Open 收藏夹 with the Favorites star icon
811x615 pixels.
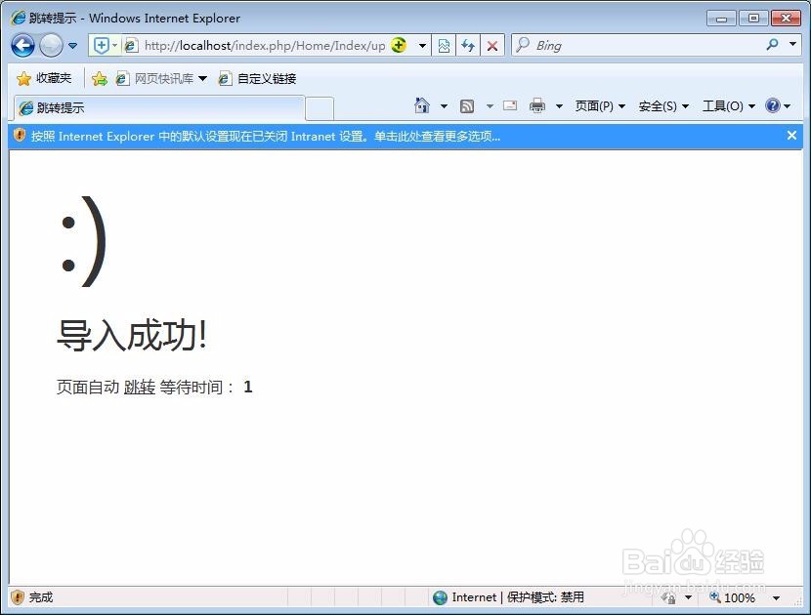tap(39, 78)
